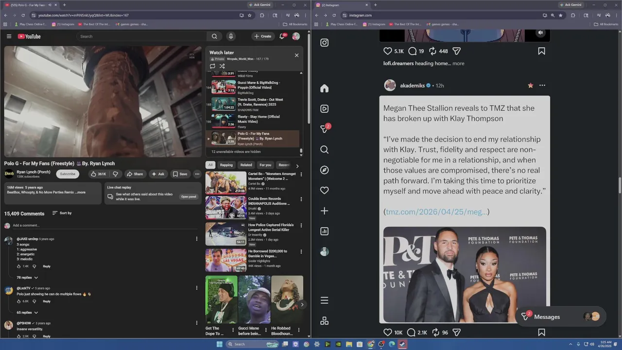Open comments on akademiks post (2.1K)
Viewport: 622px width, 350px height.
pyautogui.click(x=411, y=332)
